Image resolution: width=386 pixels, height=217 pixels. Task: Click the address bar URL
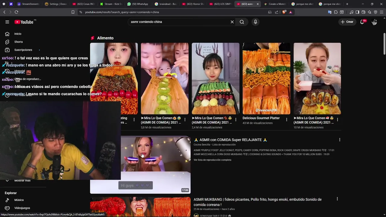pyautogui.click(x=122, y=12)
